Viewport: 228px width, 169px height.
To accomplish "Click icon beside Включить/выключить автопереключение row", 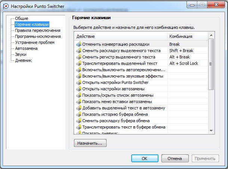I will (78, 70).
